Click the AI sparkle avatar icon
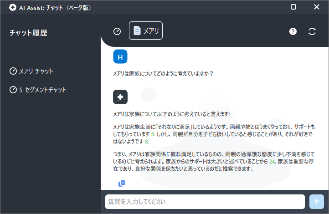The width and height of the screenshot is (329, 214). click(x=120, y=97)
